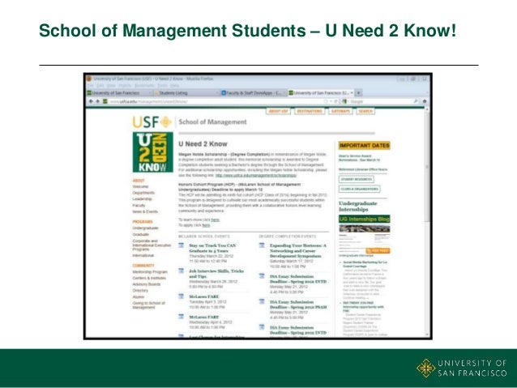The width and height of the screenshot is (517, 388).
Task: Click the Undergraduate programs link
Action: [x=145, y=228]
